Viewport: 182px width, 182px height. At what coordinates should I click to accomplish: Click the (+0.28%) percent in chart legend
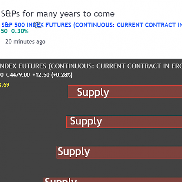tap(62, 75)
